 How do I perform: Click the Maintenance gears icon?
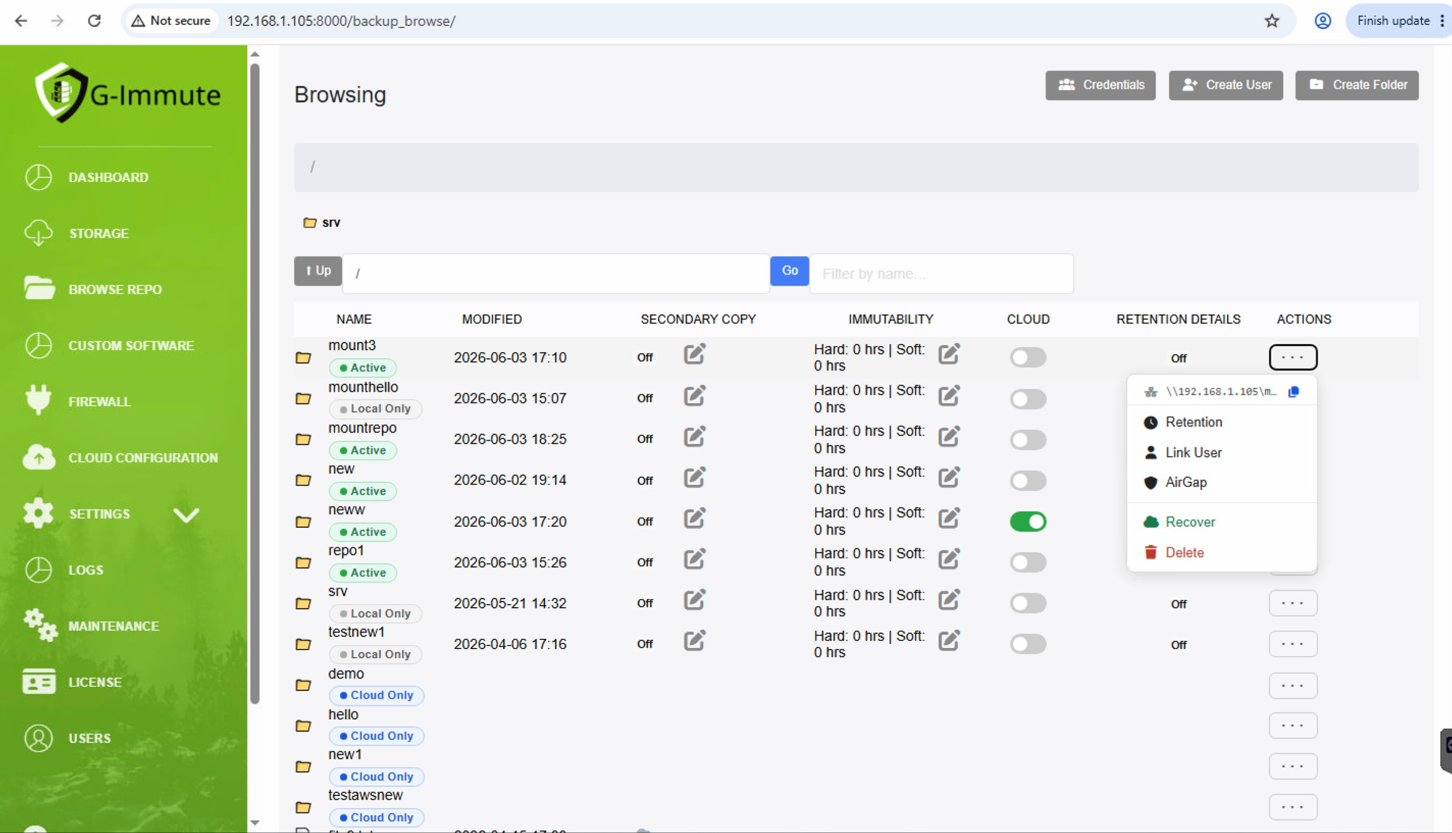40,625
